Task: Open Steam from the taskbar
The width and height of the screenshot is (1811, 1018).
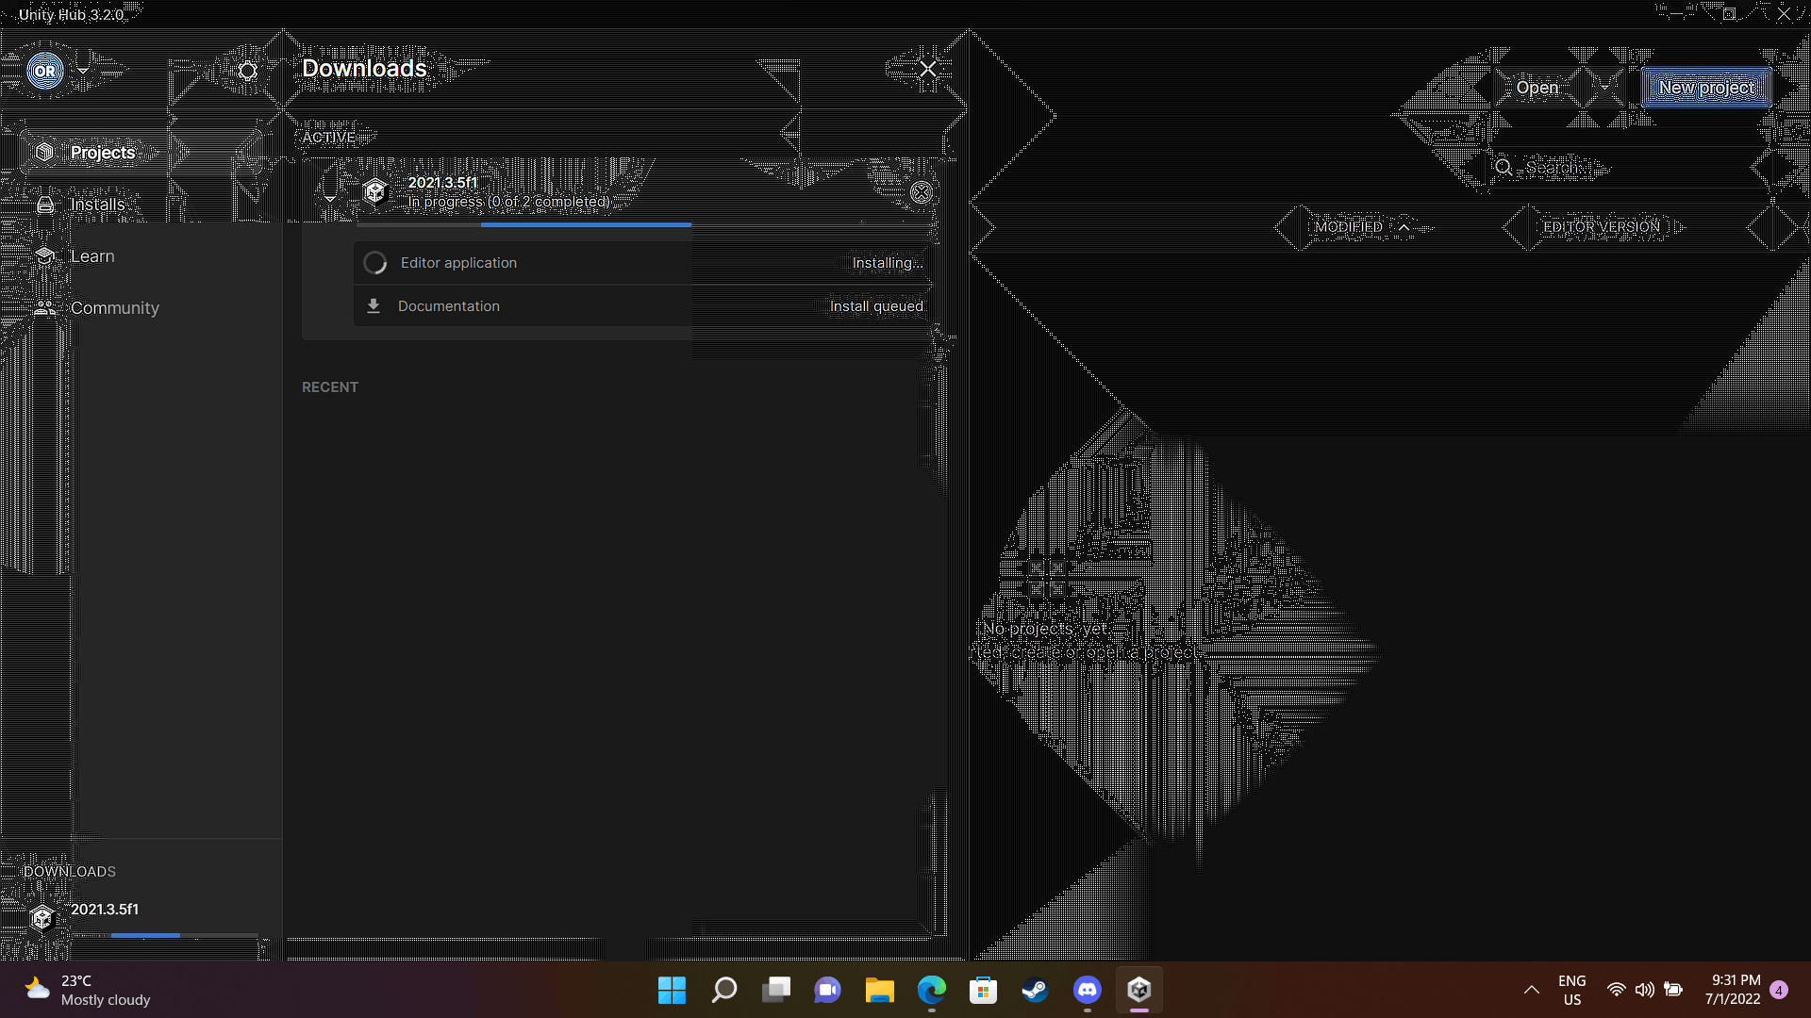Action: click(1035, 990)
